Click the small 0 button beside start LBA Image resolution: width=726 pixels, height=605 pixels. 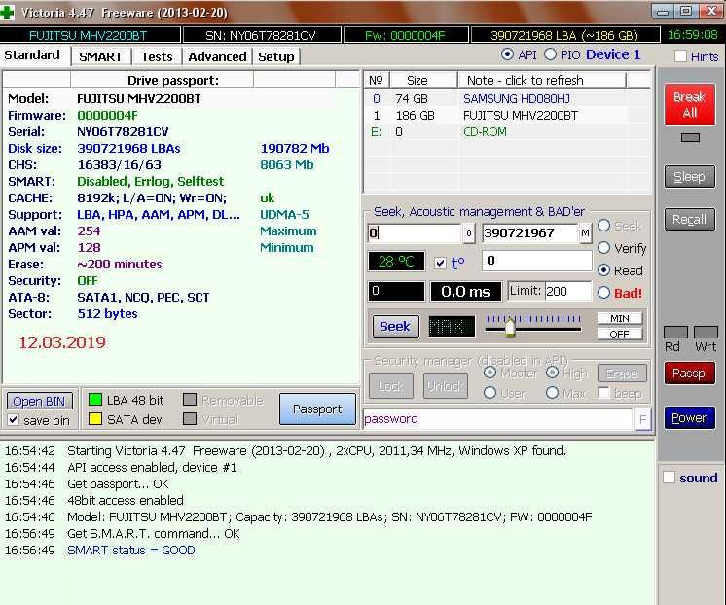coord(468,233)
